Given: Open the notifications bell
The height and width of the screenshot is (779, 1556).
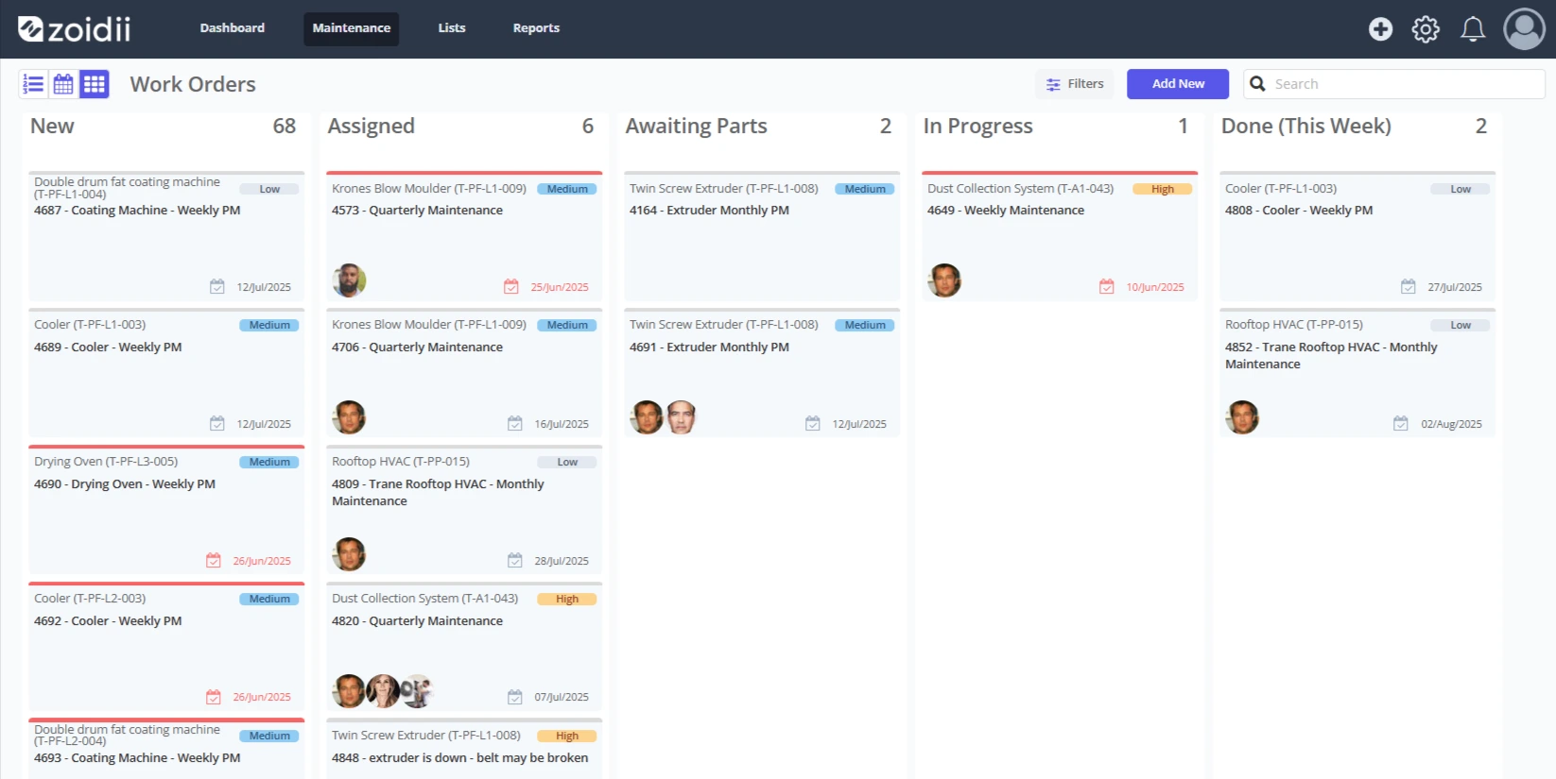Looking at the screenshot, I should coord(1473,29).
